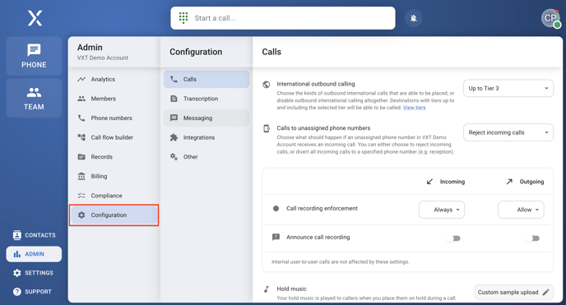Expand the Up to Tier 3 dropdown
The width and height of the screenshot is (566, 305).
pyautogui.click(x=508, y=88)
